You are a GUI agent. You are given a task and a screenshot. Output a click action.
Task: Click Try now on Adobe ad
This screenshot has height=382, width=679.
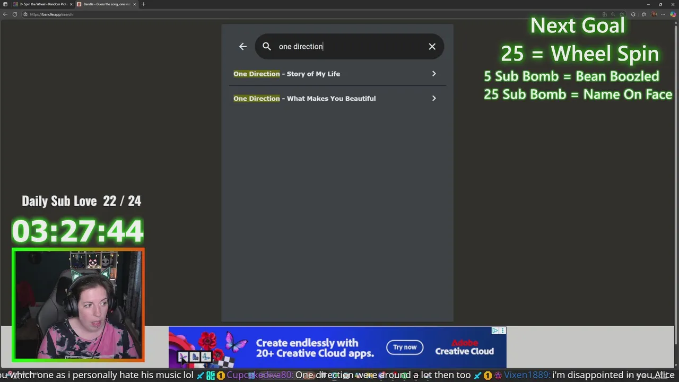pyautogui.click(x=405, y=348)
